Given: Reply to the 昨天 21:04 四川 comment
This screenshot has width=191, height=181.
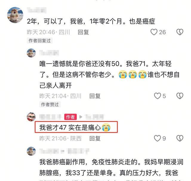Looking at the screenshot, I should [x=95, y=96].
